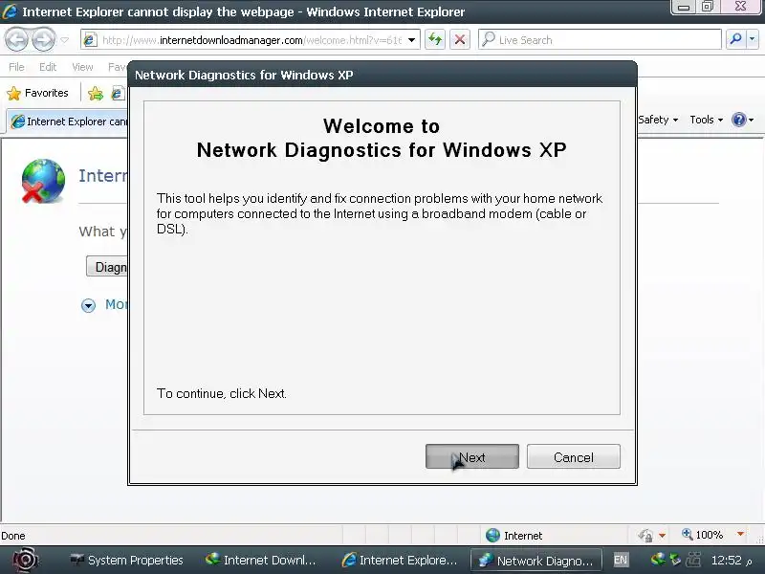Click the Live Search box
This screenshot has height=574, width=765.
coord(600,39)
